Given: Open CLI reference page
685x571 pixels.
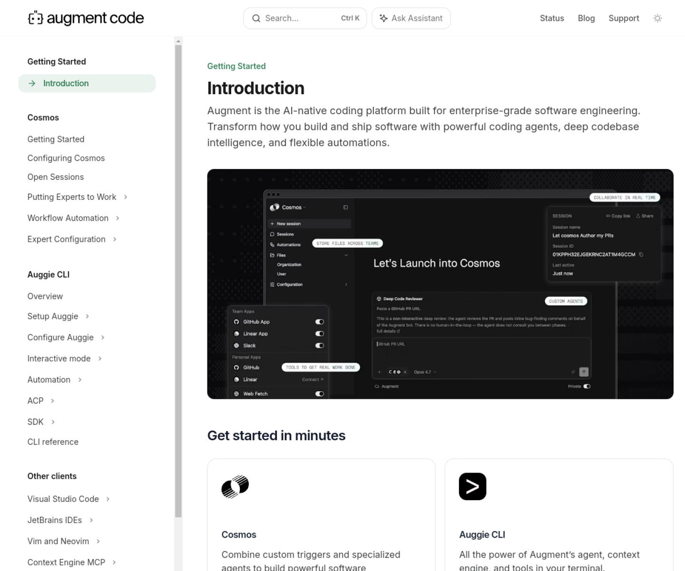Looking at the screenshot, I should (x=53, y=442).
